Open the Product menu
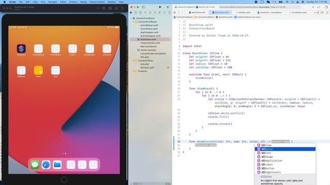The image size is (330, 185). click(x=73, y=2)
